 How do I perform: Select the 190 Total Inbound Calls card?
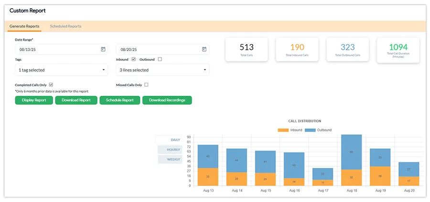pos(297,49)
